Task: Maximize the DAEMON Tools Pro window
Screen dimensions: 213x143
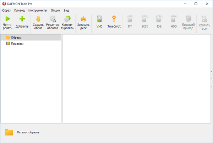Action: (196, 4)
